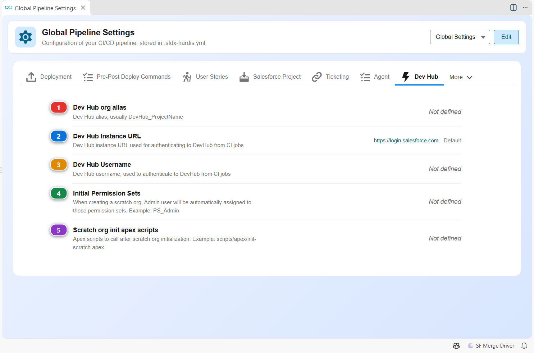
Task: Click the red number 1 badge
Action: pos(59,107)
